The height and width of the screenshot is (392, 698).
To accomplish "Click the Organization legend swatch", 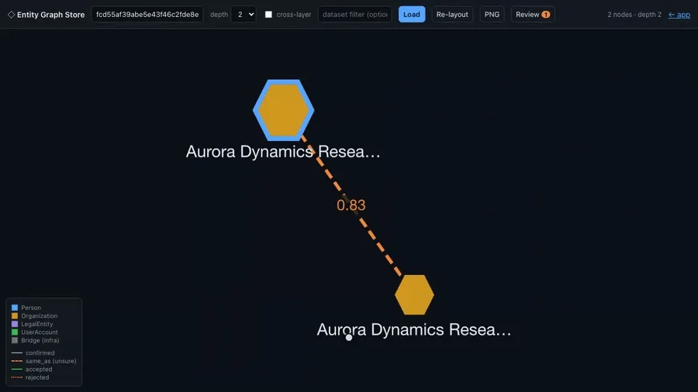I will 15,316.
